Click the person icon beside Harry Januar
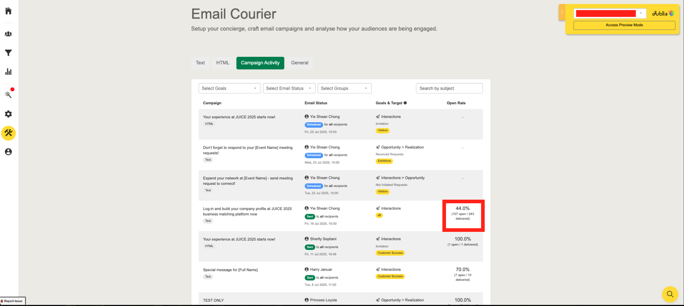 [307, 269]
